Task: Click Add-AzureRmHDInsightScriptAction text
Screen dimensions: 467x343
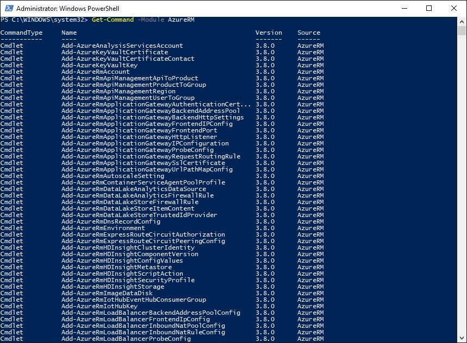Action: pyautogui.click(x=122, y=275)
